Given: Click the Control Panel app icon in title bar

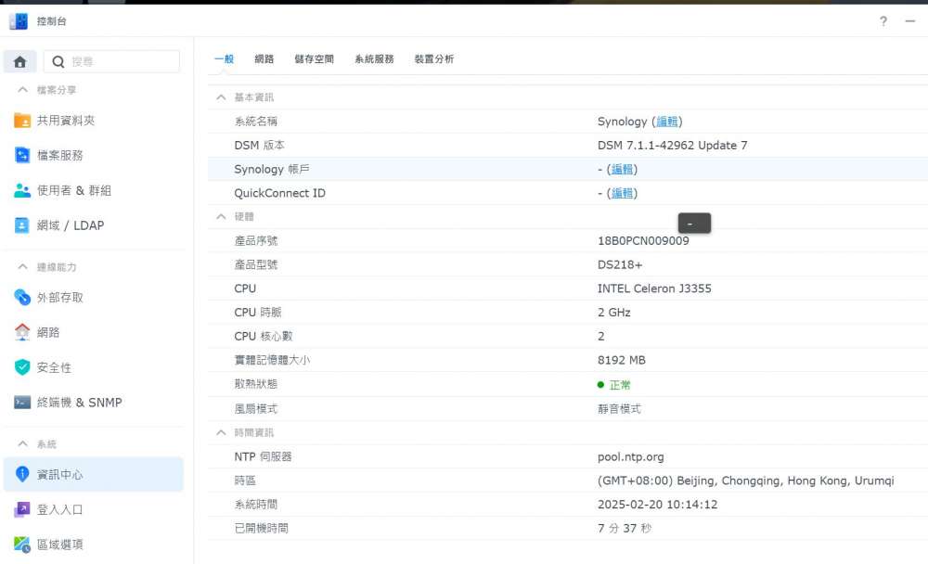Looking at the screenshot, I should click(x=19, y=21).
